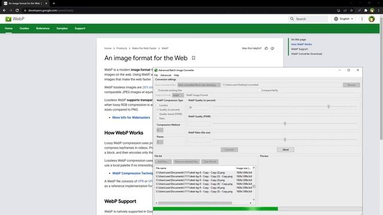Select the Ratio radio button
383x215 pixels.
coord(157,118)
